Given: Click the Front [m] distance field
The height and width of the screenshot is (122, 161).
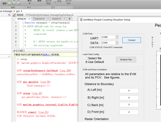Looking at the screenshot, I should 129,112.
